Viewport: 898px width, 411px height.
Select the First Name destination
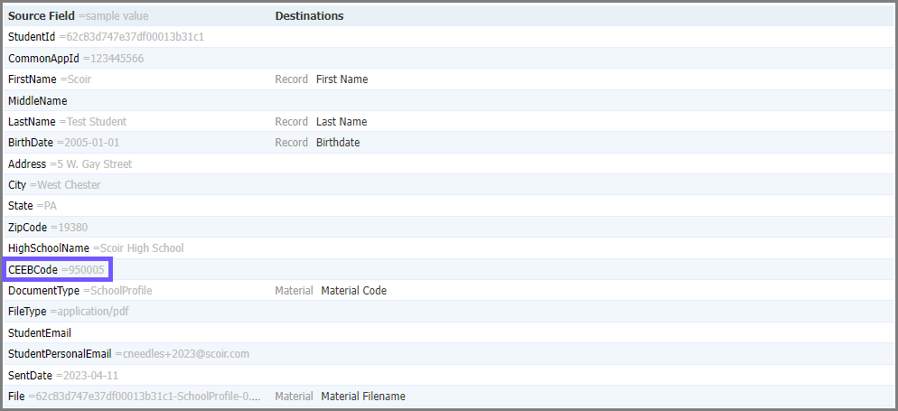[341, 79]
